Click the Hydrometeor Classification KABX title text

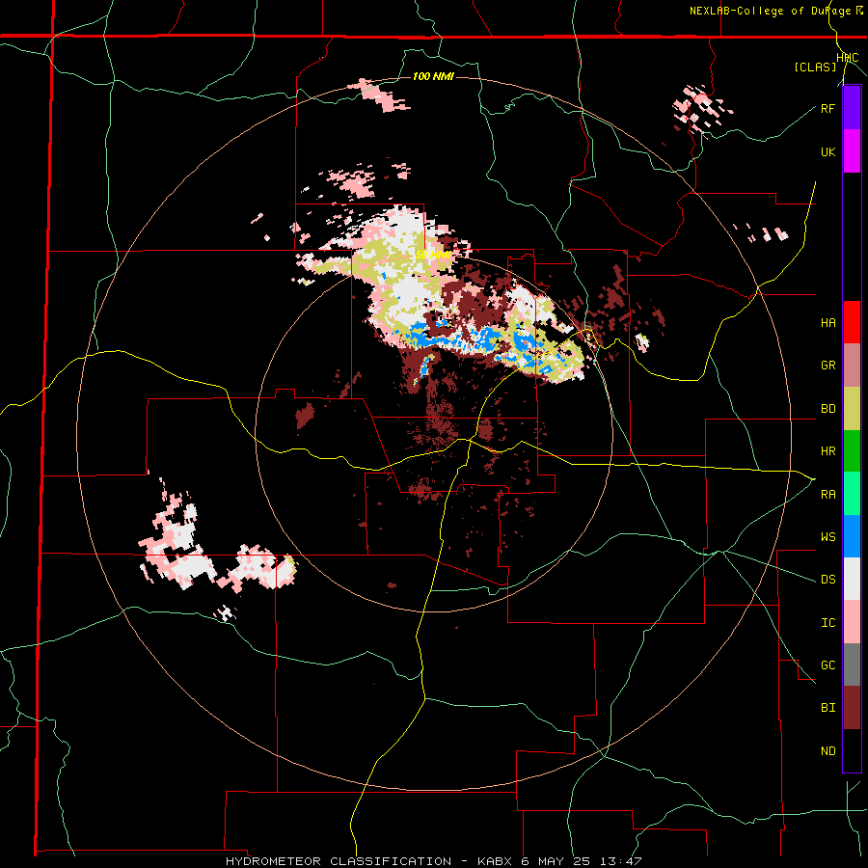pos(433,861)
